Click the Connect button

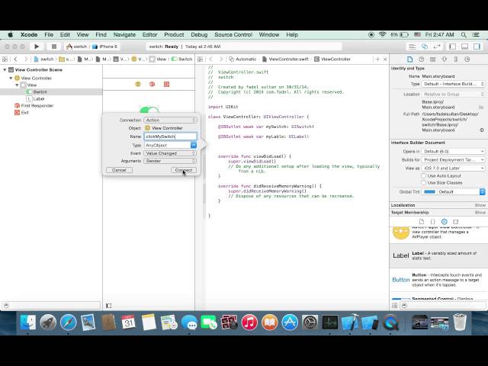[184, 170]
